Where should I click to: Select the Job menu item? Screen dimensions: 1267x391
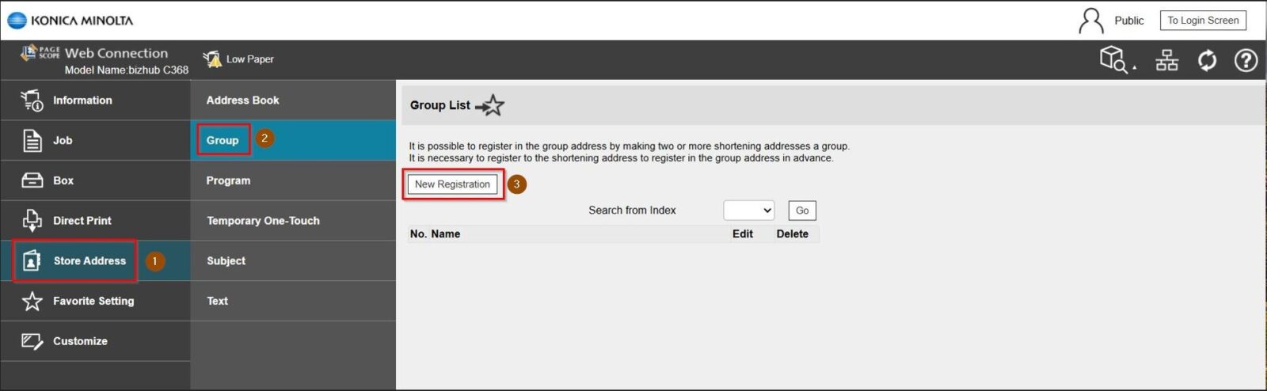coord(63,141)
